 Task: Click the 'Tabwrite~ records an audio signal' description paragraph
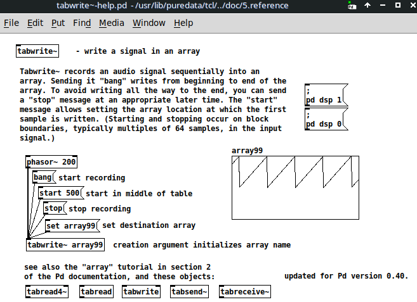[153, 104]
